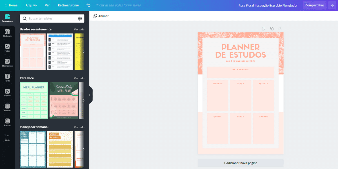The height and width of the screenshot is (169, 338).
Task: Duplicate the page using copy icon
Action: (272, 28)
